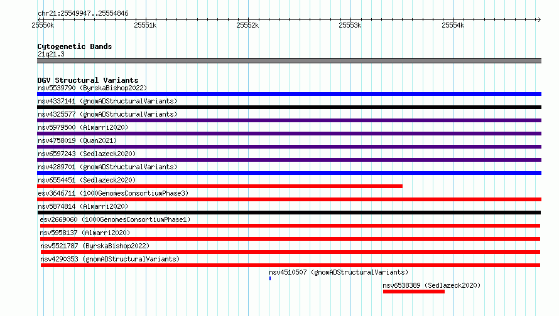
Task: Select the black bar under nsv5874814
Action: (289, 213)
